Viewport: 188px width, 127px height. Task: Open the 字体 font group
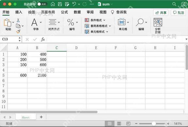pyautogui.click(x=36, y=24)
